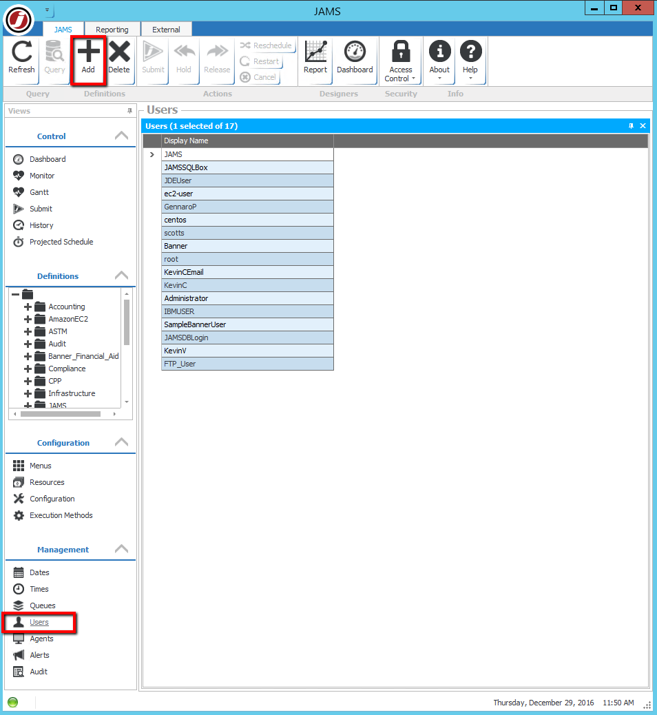Click the Cancel action in ribbon
Screen dimensions: 657x715
(258, 77)
